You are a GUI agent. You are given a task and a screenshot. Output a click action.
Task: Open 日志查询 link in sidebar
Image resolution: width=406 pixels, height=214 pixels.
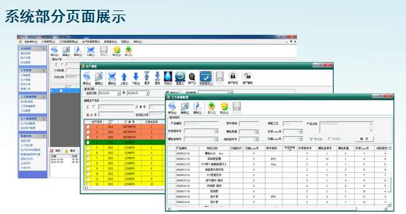26,63
